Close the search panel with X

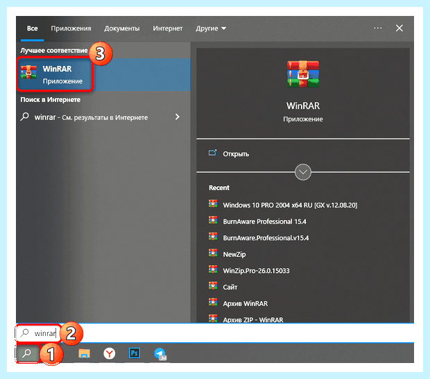(x=399, y=28)
